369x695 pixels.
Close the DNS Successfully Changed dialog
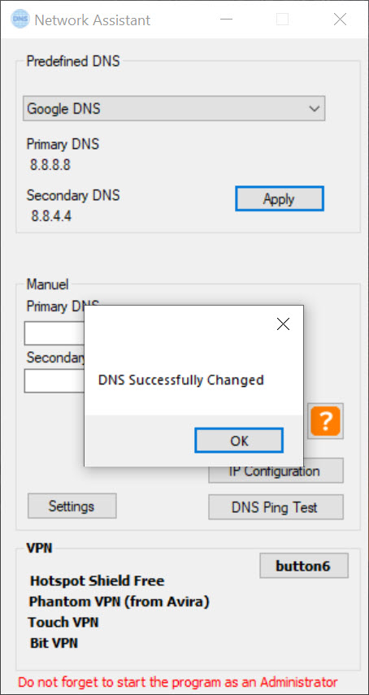tap(283, 324)
